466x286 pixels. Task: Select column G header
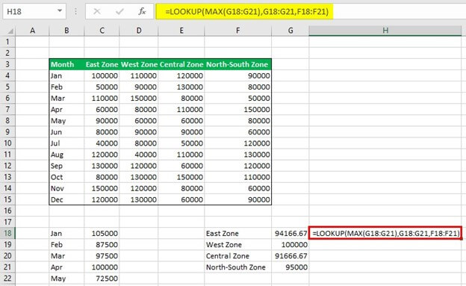[291, 31]
